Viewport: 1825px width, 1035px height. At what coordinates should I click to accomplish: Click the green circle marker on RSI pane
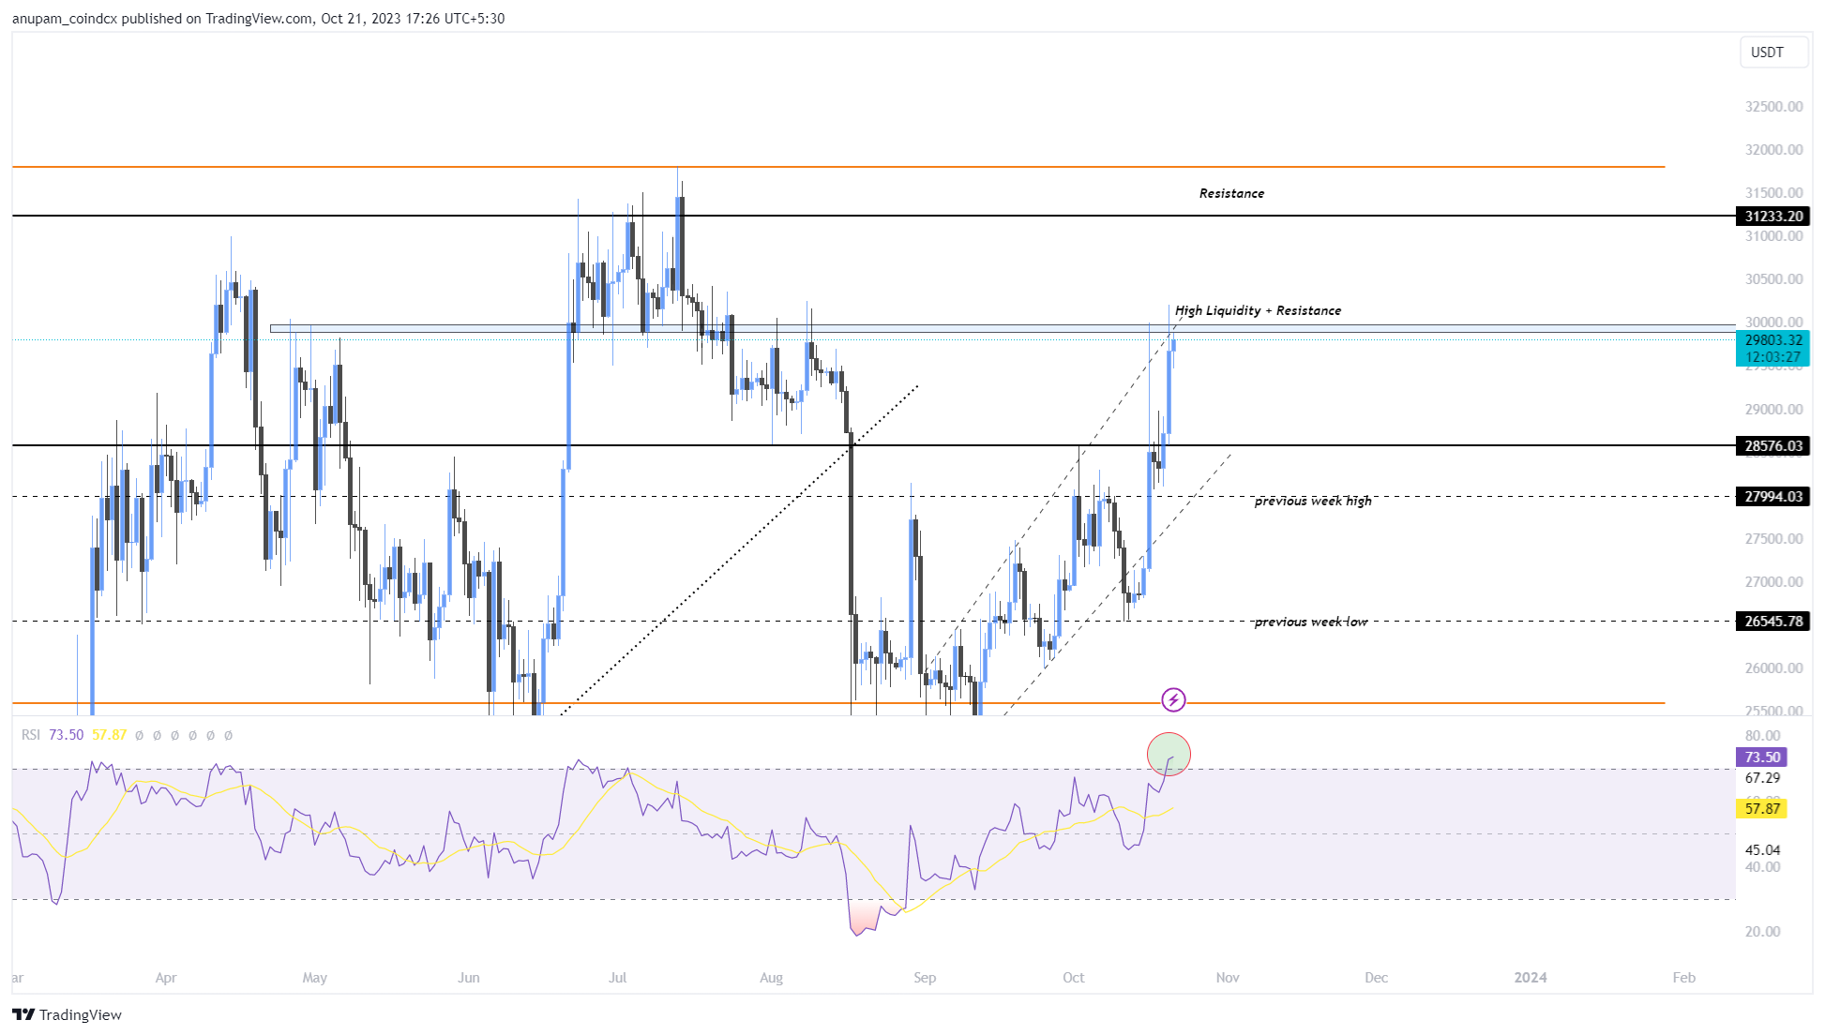point(1169,755)
